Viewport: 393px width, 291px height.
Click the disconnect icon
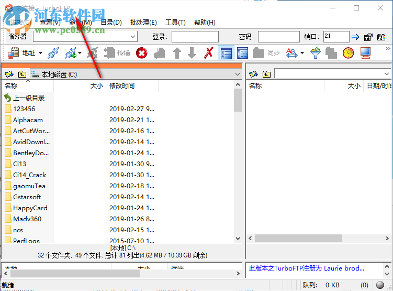tap(93, 53)
